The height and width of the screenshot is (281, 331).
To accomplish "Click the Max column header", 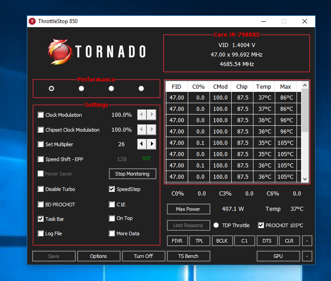I will [286, 86].
